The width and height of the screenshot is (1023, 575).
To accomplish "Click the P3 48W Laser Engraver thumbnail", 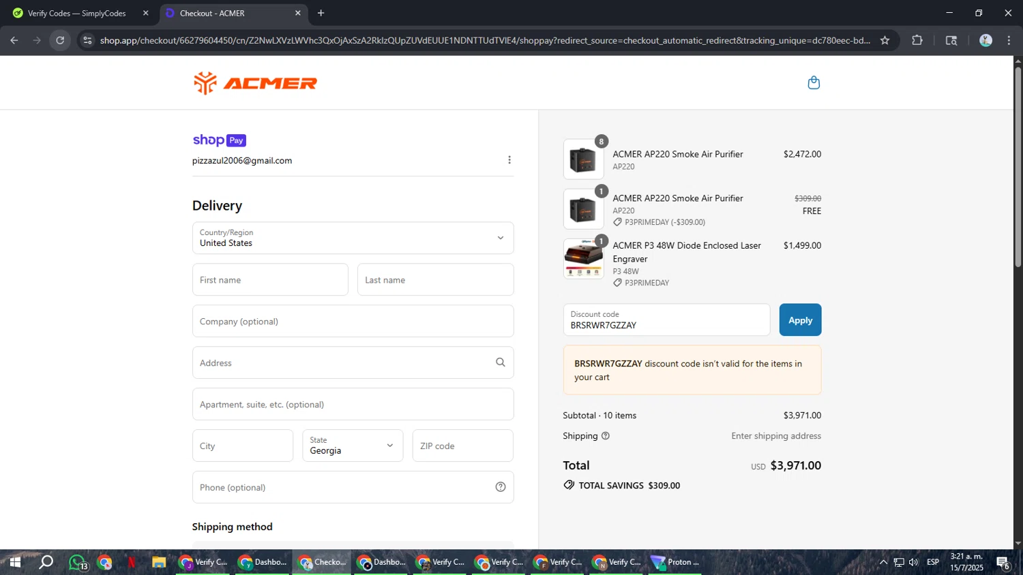I will (x=583, y=259).
